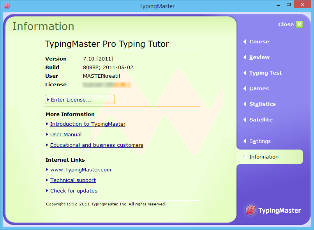Click the arrow beside Satellite

[245, 120]
